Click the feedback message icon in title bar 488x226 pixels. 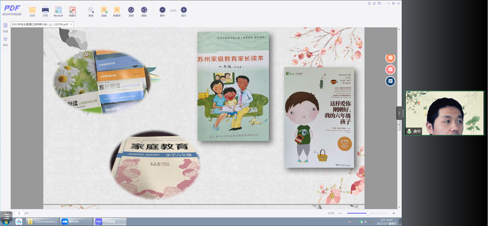[x=379, y=3]
